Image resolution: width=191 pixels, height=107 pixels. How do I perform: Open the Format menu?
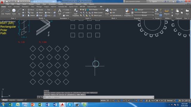[31, 4]
